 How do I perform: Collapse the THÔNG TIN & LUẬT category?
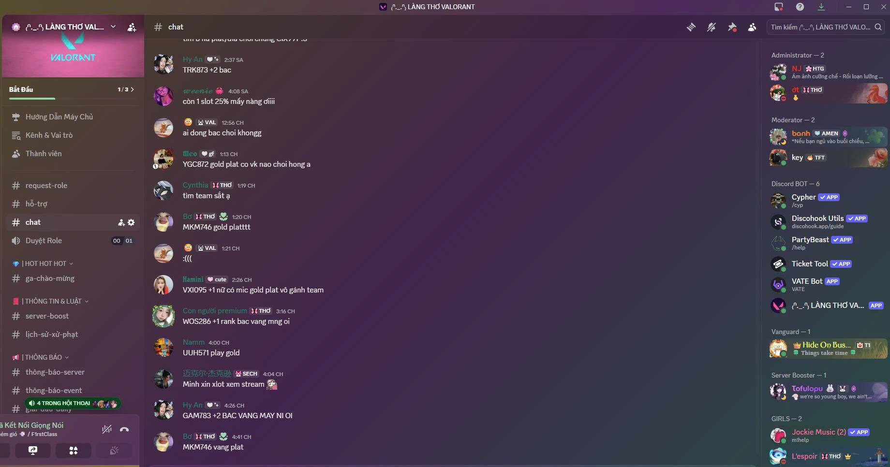pyautogui.click(x=50, y=301)
